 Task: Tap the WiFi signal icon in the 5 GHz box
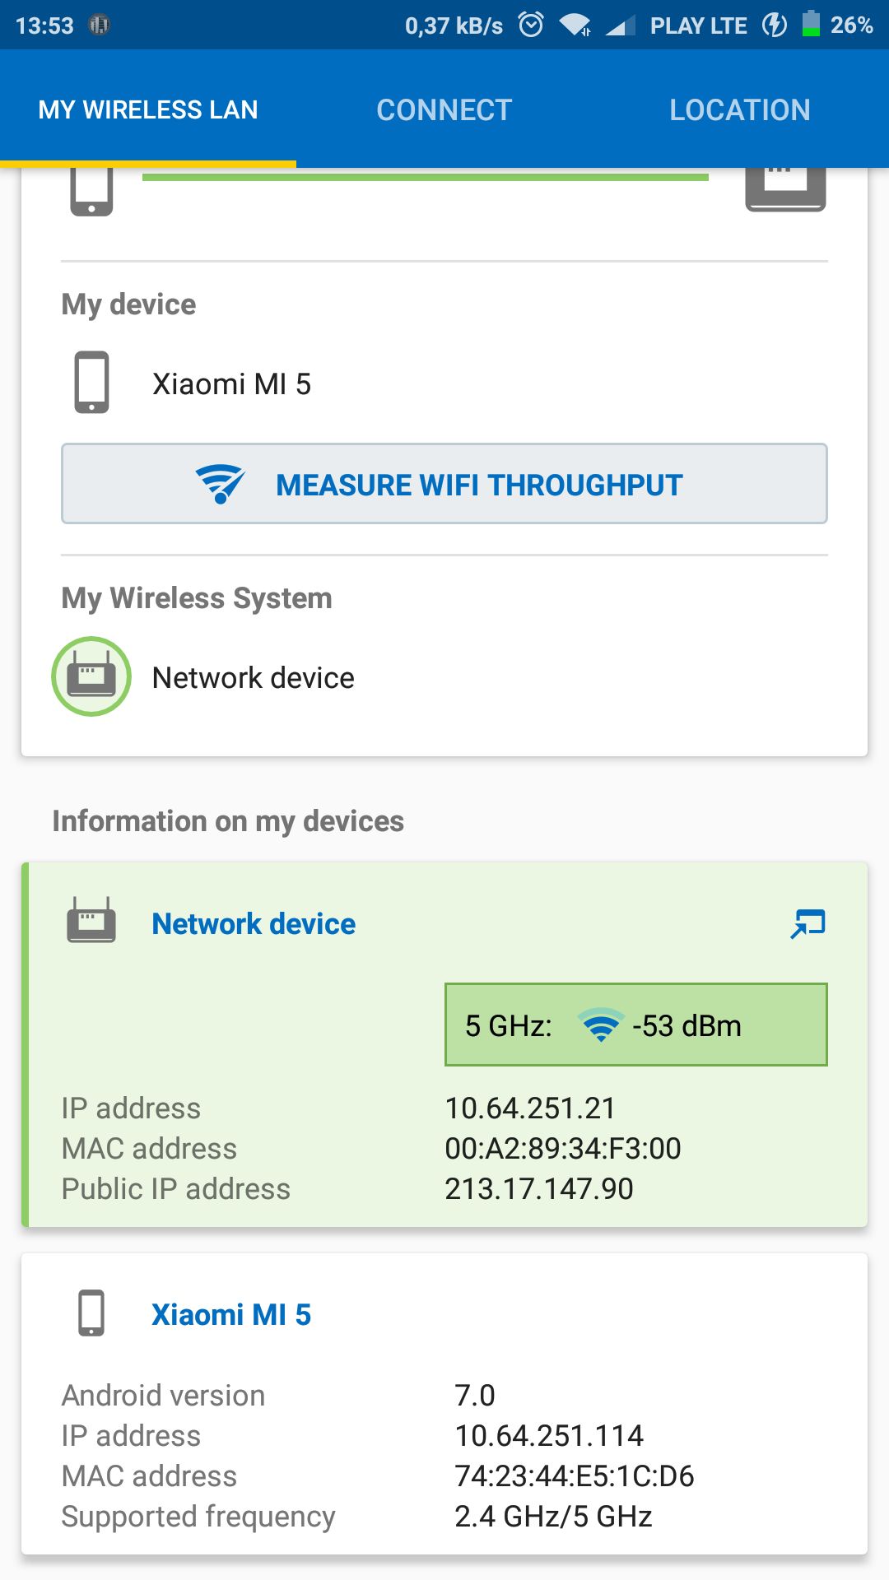tap(601, 1025)
